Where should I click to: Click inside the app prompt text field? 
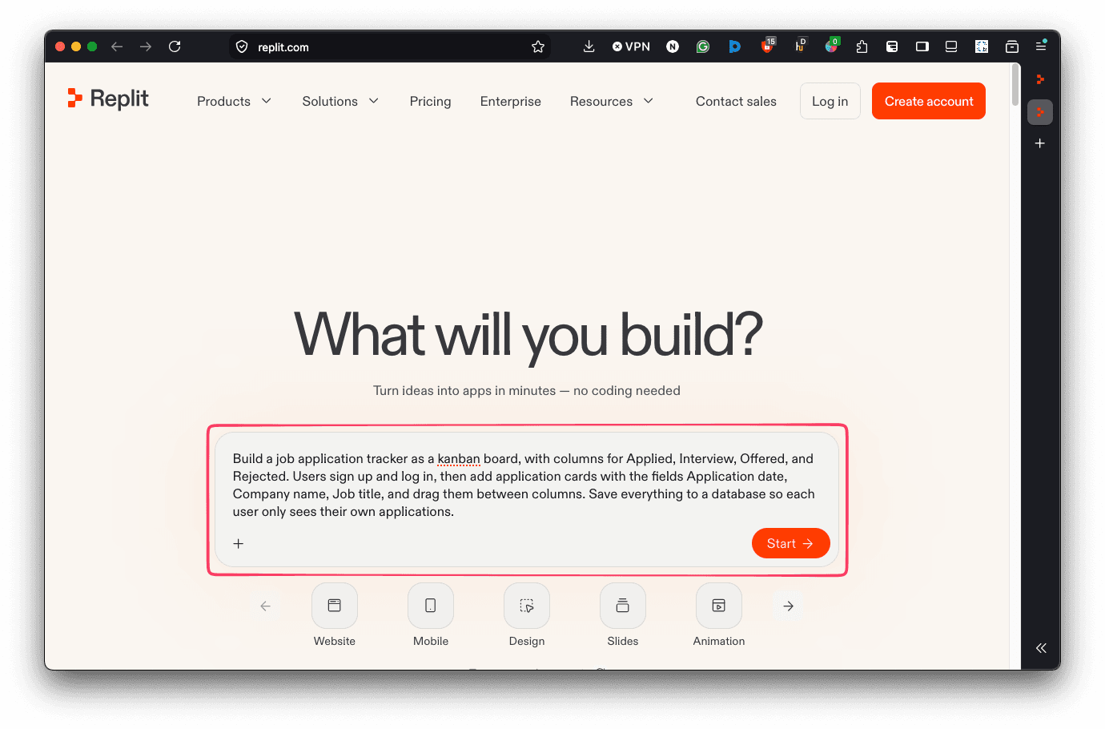[x=527, y=485]
